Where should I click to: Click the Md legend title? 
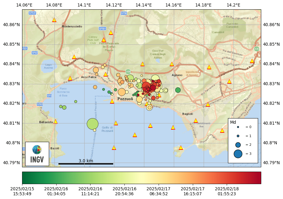(233, 122)
